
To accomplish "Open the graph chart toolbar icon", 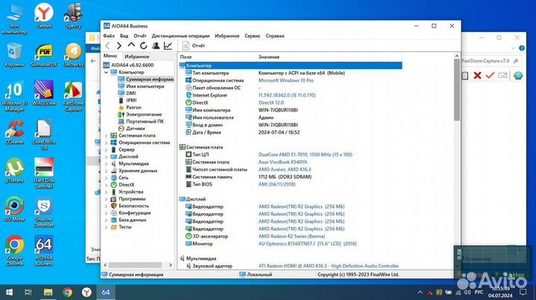I will 167,46.
